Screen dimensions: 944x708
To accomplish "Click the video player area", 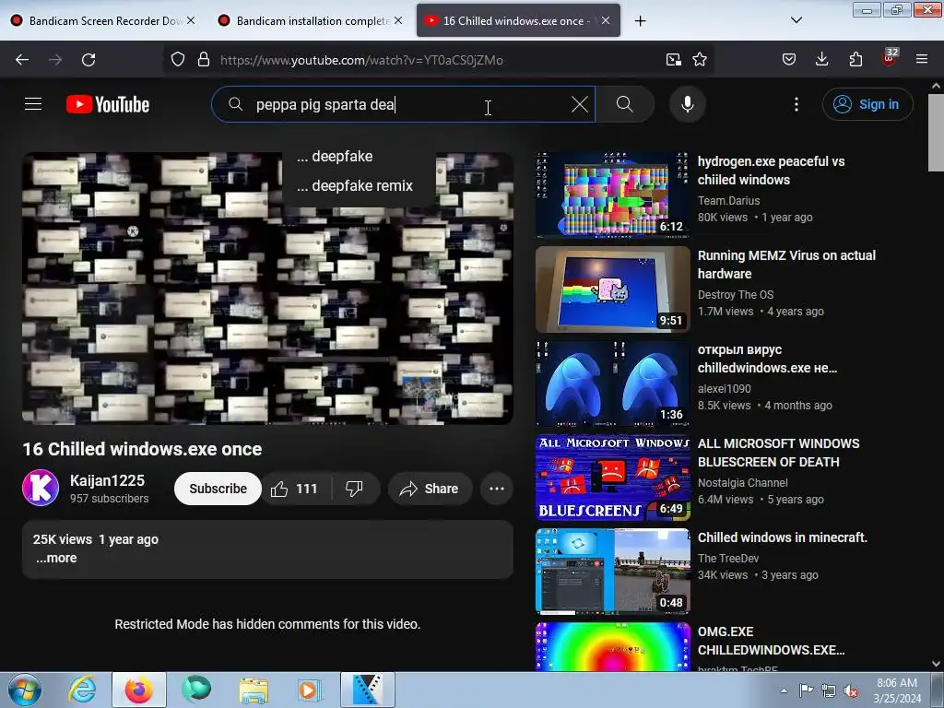I will [267, 289].
